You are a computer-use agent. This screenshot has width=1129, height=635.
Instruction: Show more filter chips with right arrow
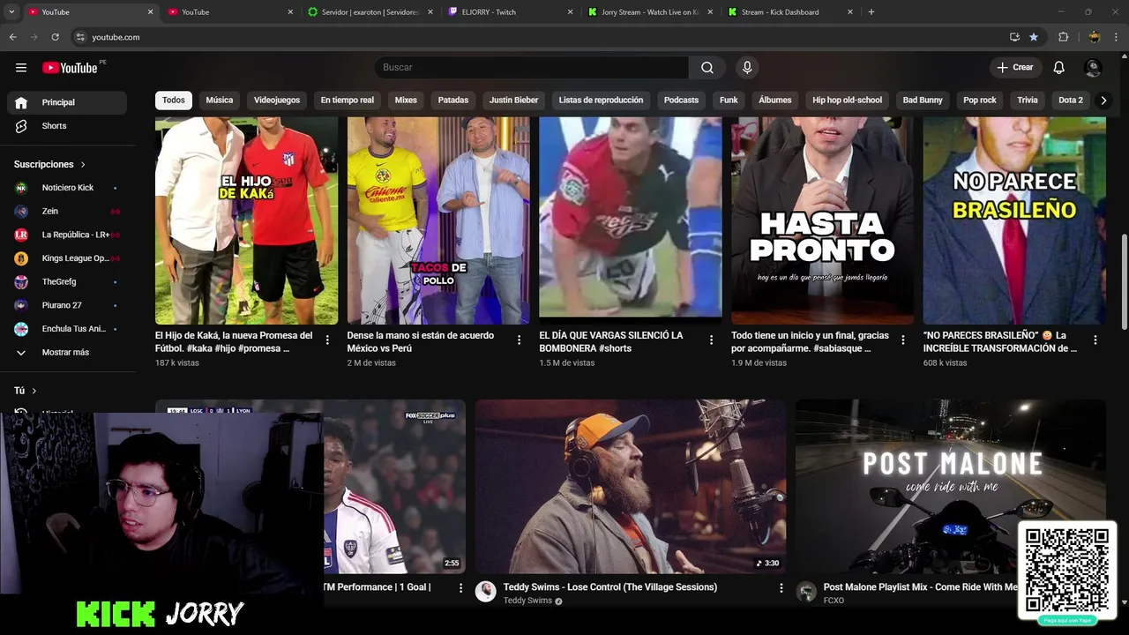click(x=1103, y=101)
